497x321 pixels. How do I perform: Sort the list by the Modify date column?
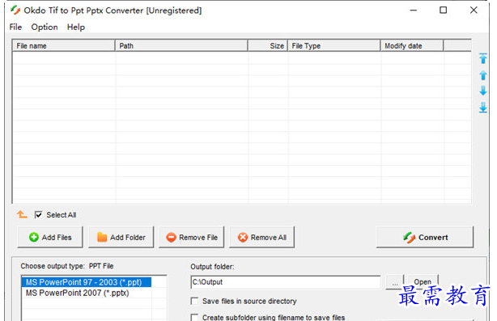pyautogui.click(x=412, y=45)
